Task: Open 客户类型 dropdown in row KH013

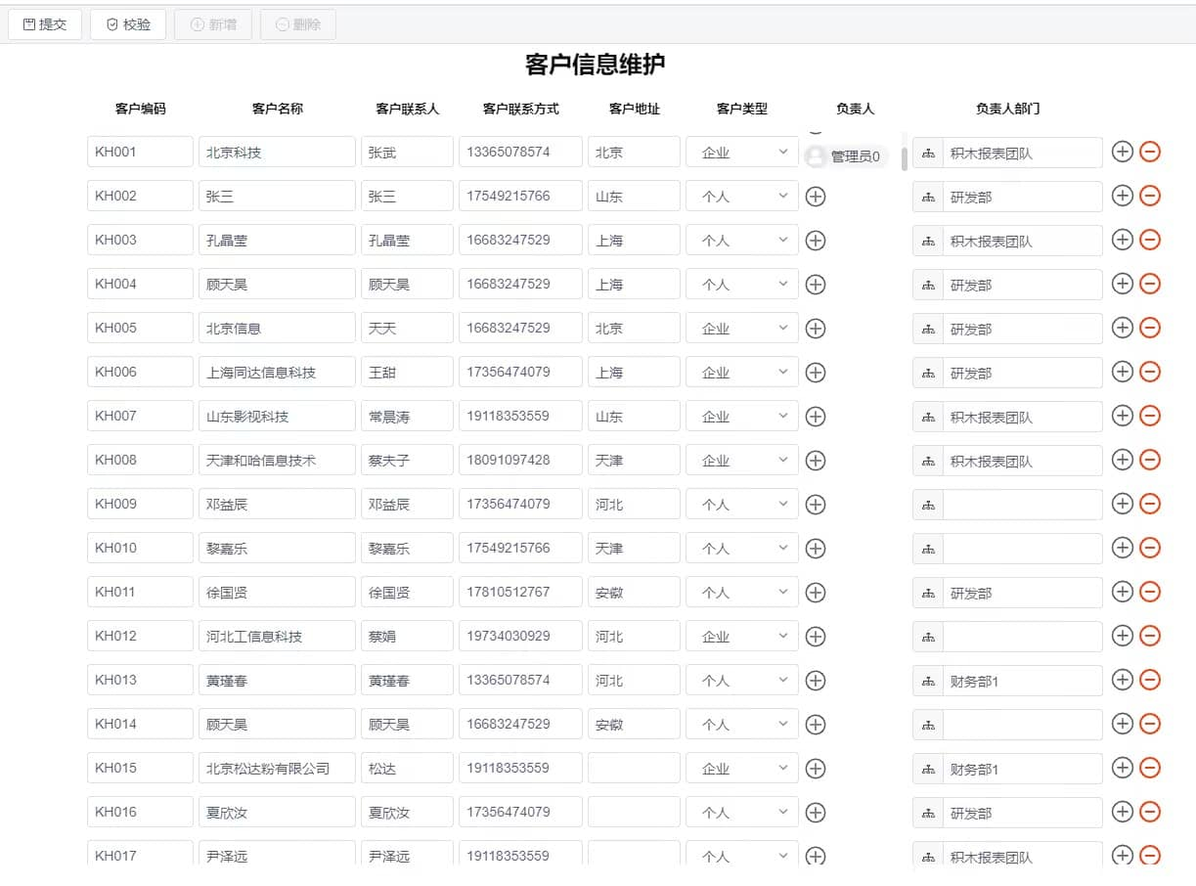Action: point(742,681)
